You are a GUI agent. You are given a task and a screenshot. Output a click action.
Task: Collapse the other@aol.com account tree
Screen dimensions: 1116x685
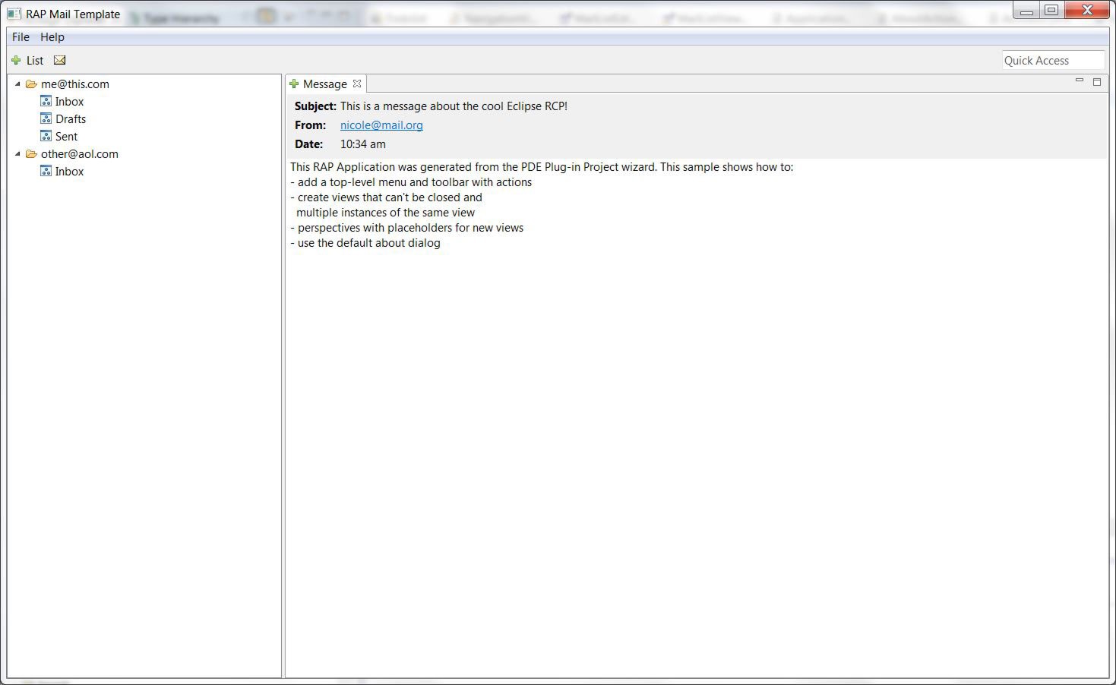click(x=17, y=154)
